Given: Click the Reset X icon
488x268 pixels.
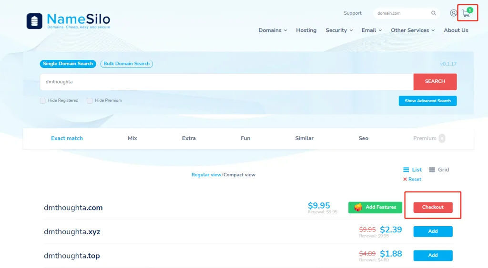Looking at the screenshot, I should pos(405,179).
